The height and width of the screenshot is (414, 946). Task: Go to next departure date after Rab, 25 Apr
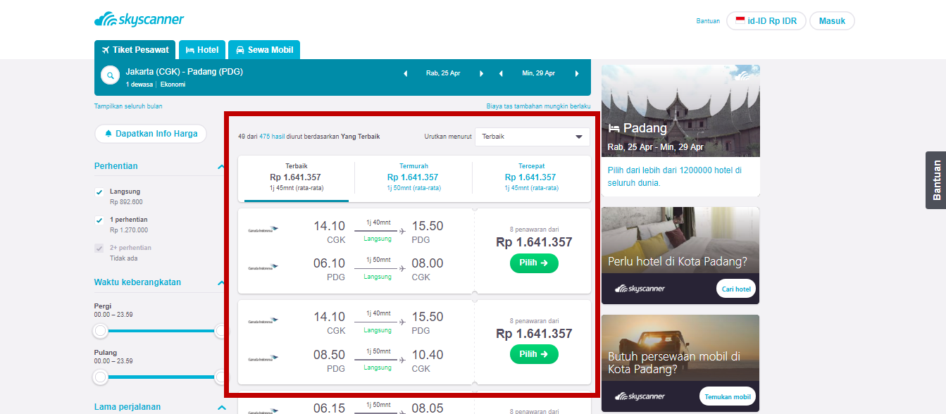click(x=481, y=73)
